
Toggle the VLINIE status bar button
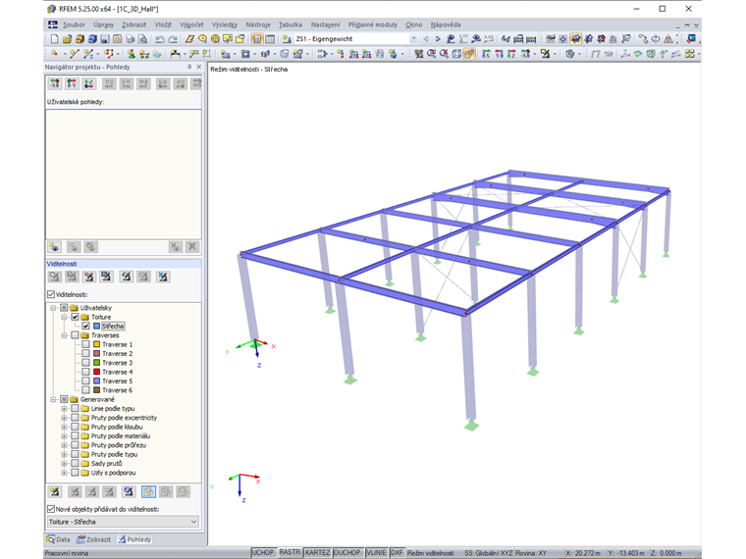pos(376,552)
